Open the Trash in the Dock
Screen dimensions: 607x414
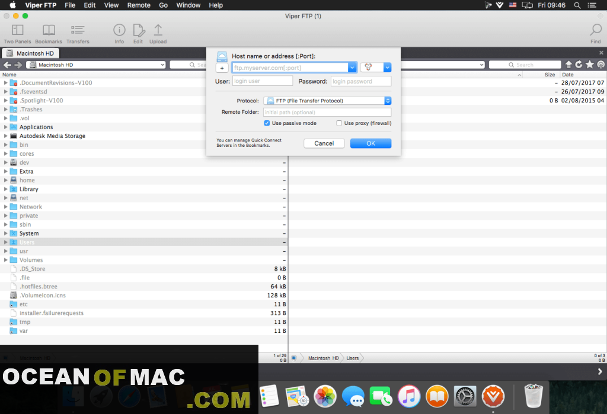(533, 396)
